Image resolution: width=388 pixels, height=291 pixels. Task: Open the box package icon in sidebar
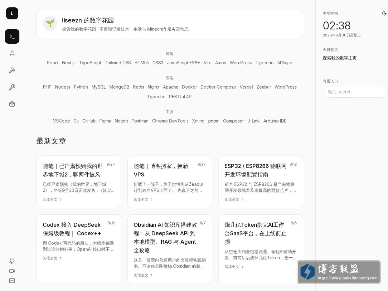tap(12, 104)
